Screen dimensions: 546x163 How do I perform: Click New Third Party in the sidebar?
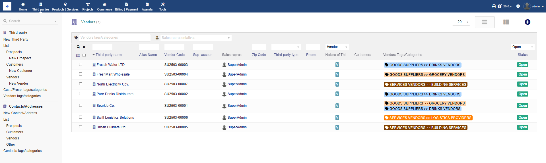click(x=16, y=39)
